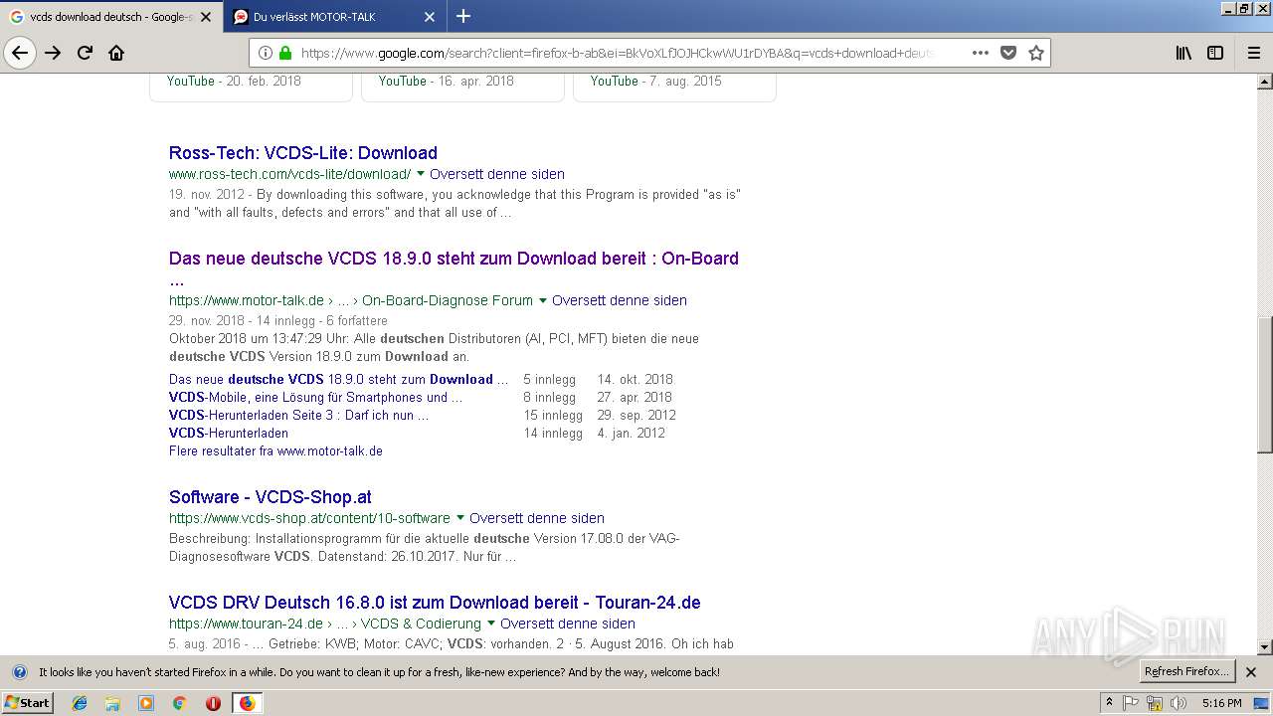Viewport: 1273px width, 716px height.
Task: Open Action Center flag tray icon
Action: click(1131, 703)
